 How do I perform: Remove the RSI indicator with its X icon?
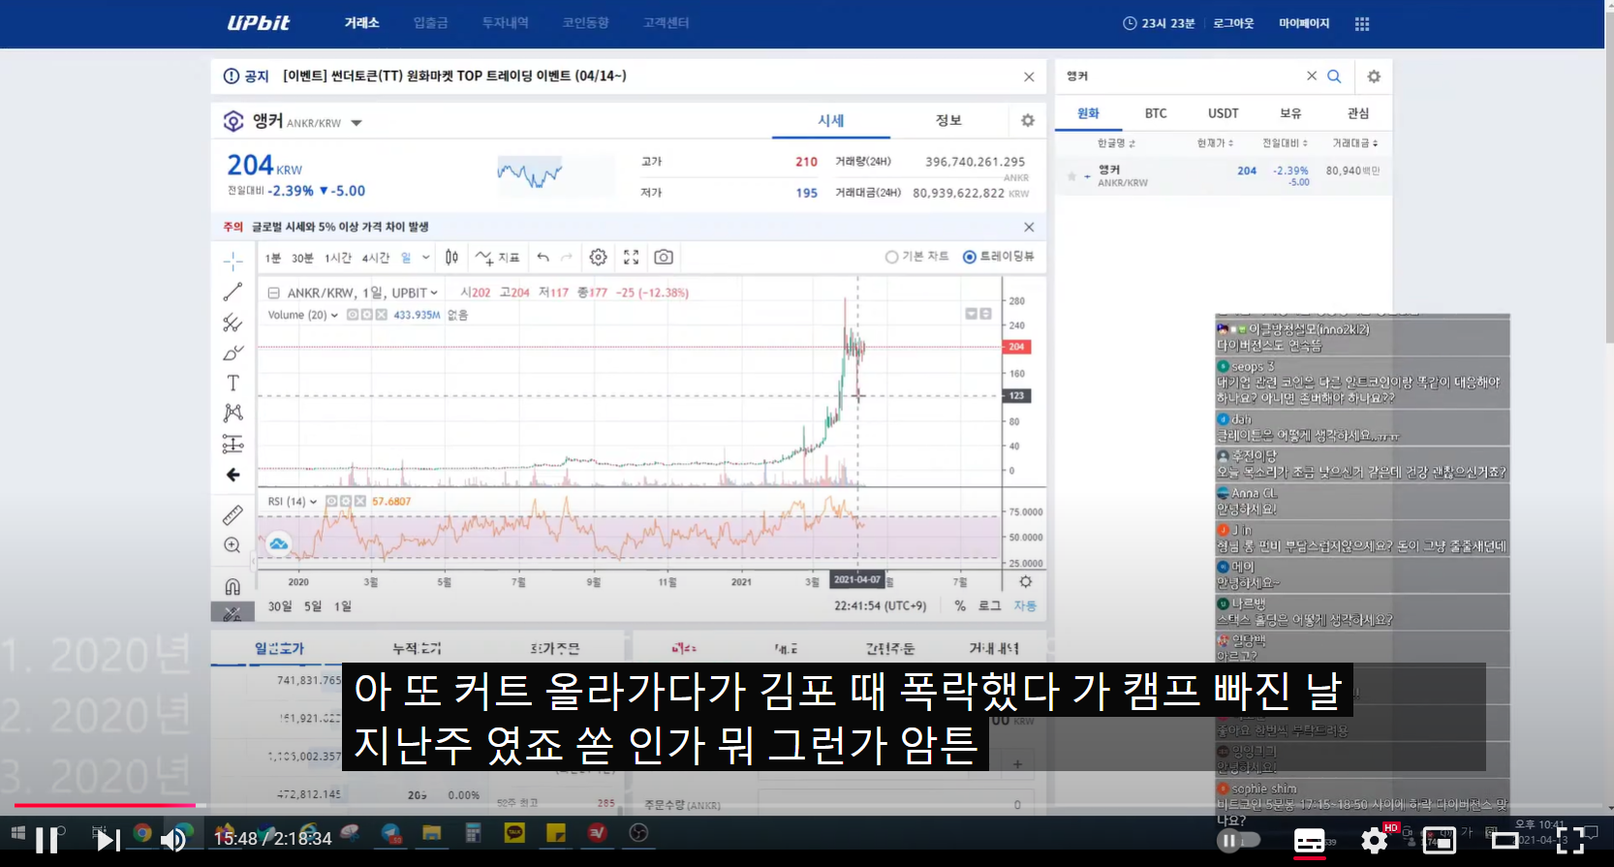[360, 501]
